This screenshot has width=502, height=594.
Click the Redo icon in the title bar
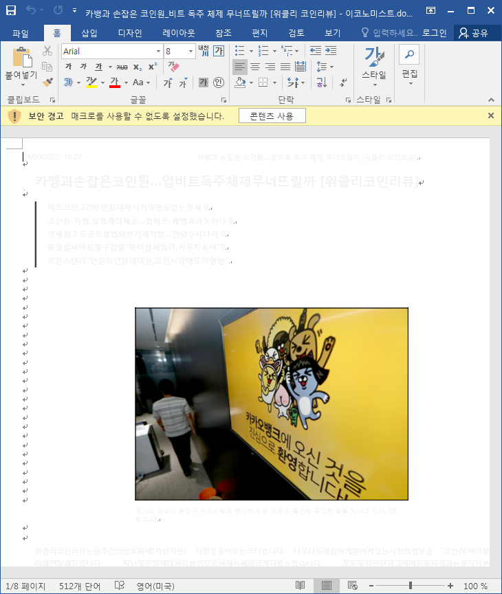click(x=58, y=10)
